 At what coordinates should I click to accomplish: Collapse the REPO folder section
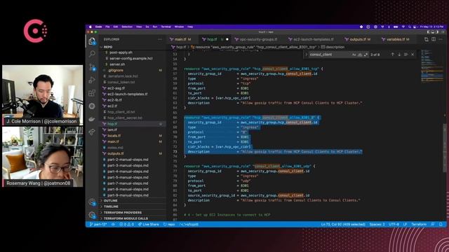133,47
